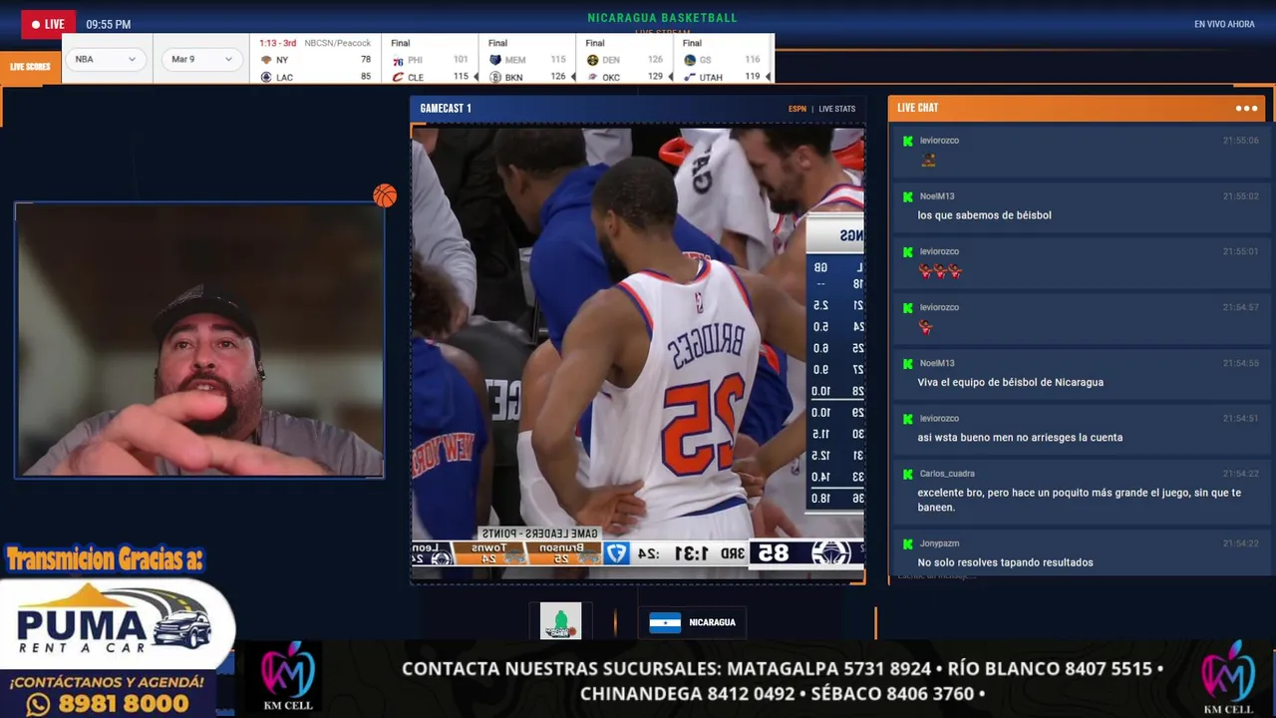
Task: Click username Jonypazm in the chat
Action: point(940,543)
